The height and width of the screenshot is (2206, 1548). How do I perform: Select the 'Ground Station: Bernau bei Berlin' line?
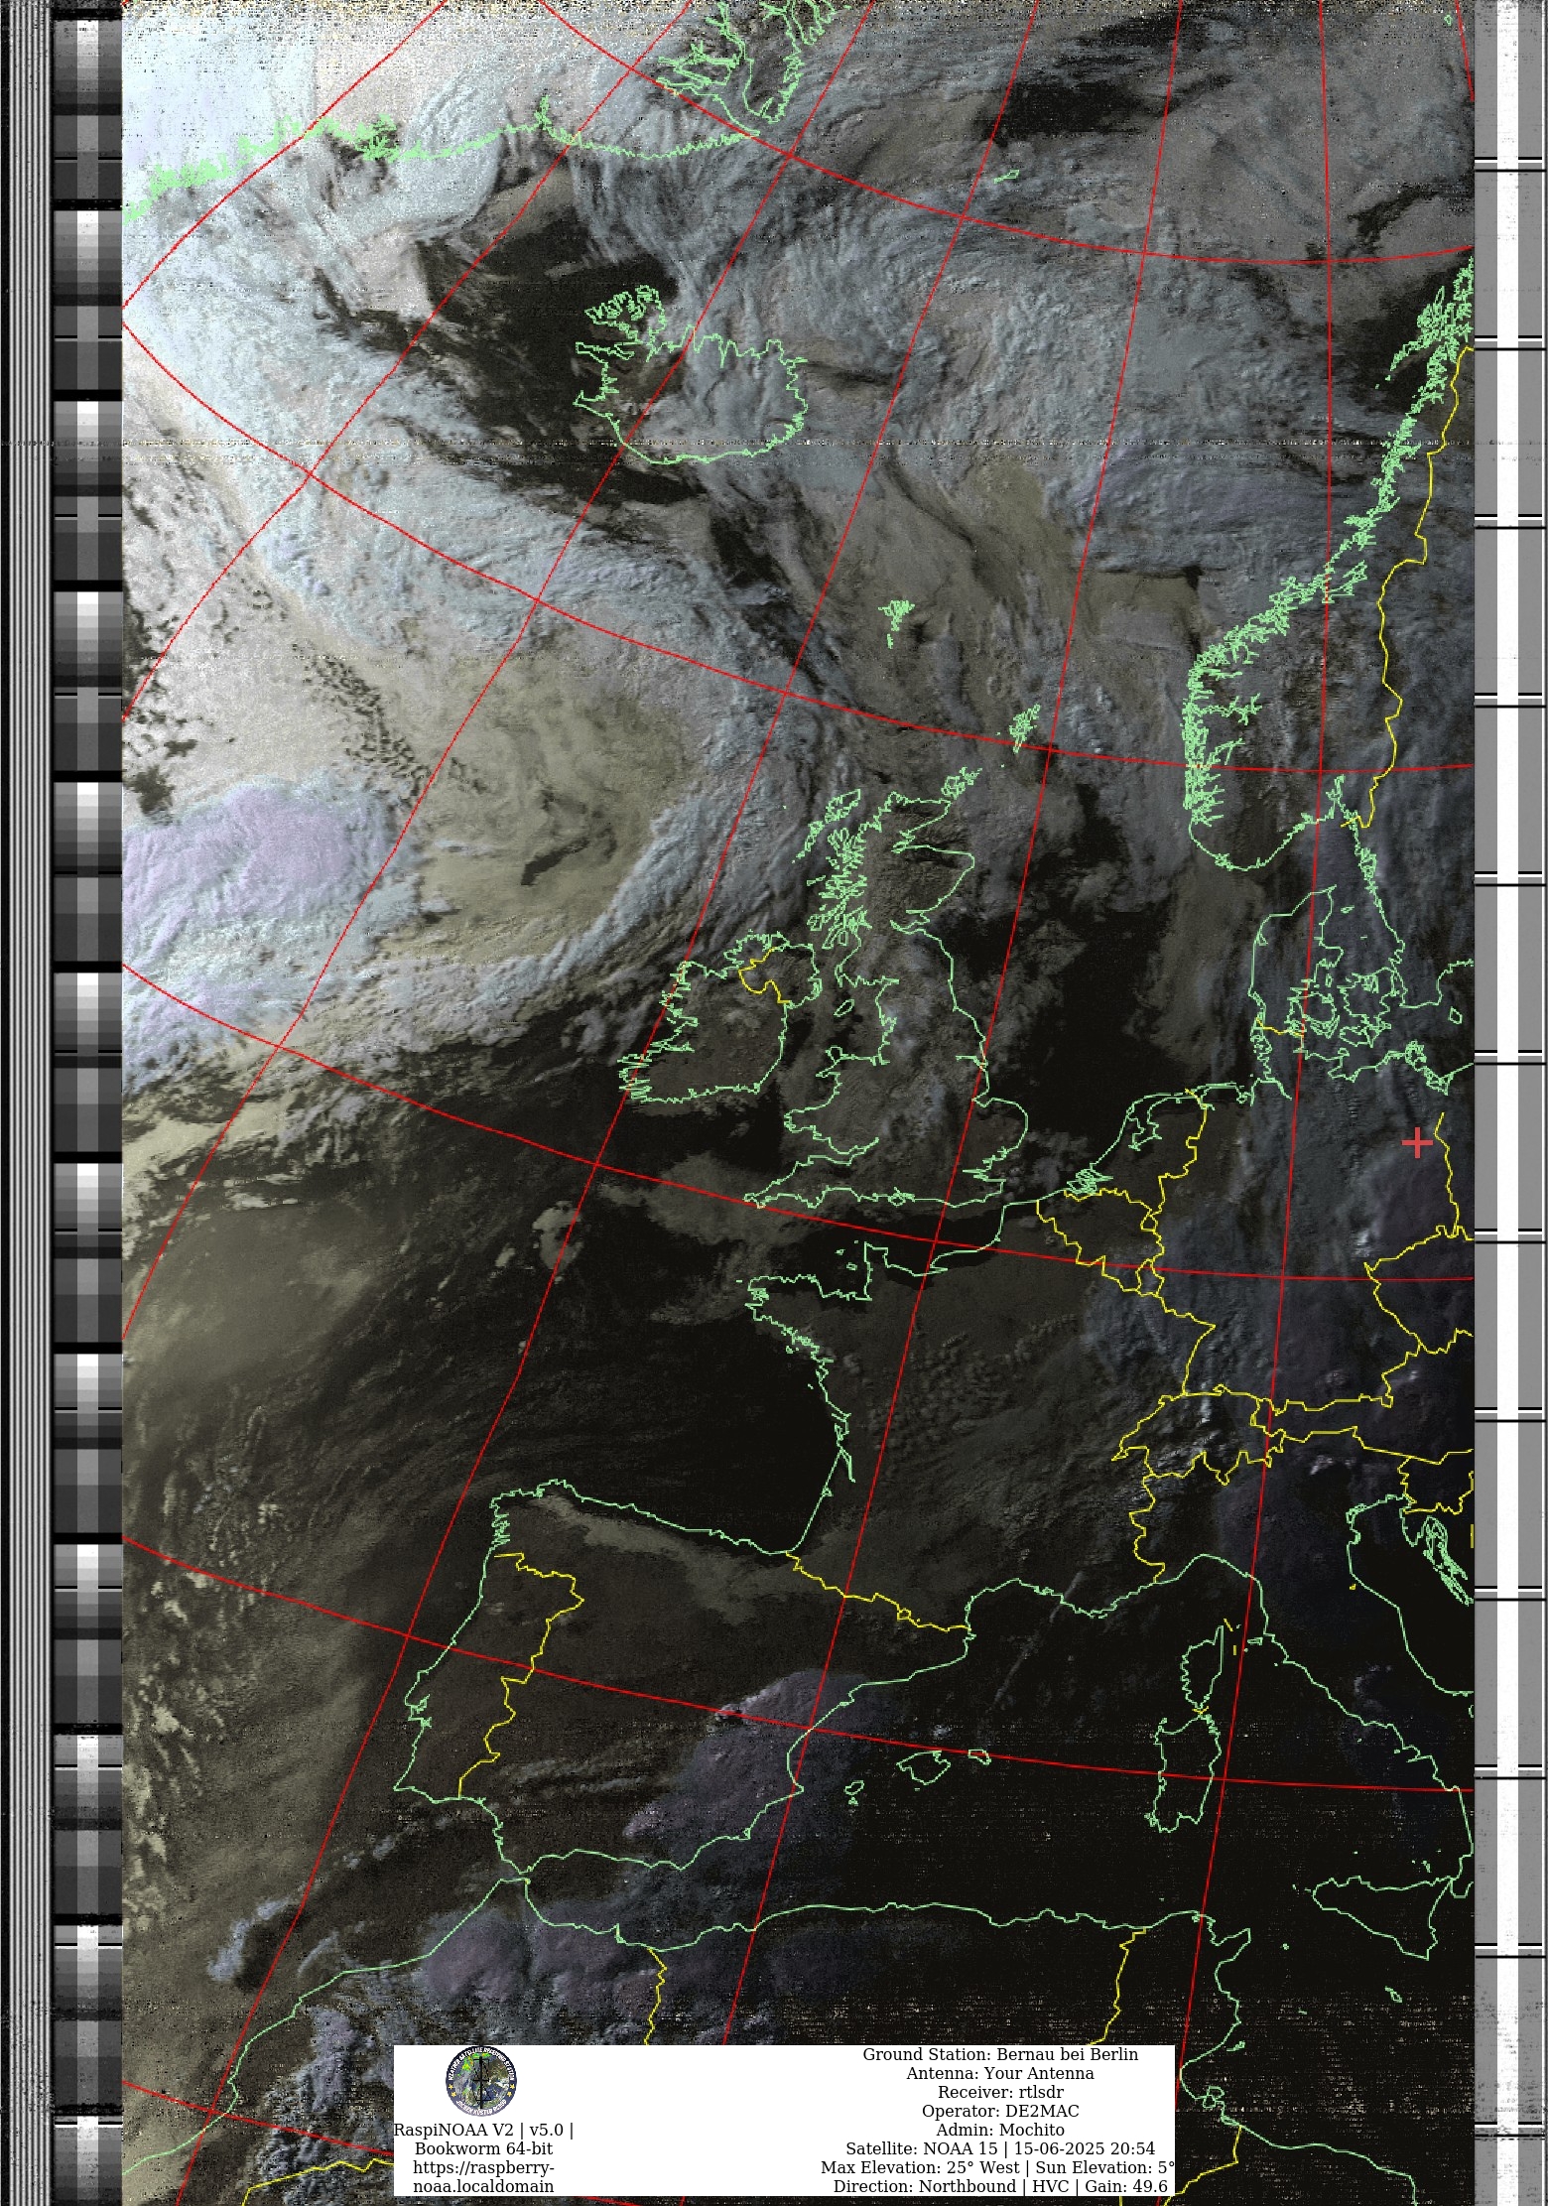tap(1000, 2054)
